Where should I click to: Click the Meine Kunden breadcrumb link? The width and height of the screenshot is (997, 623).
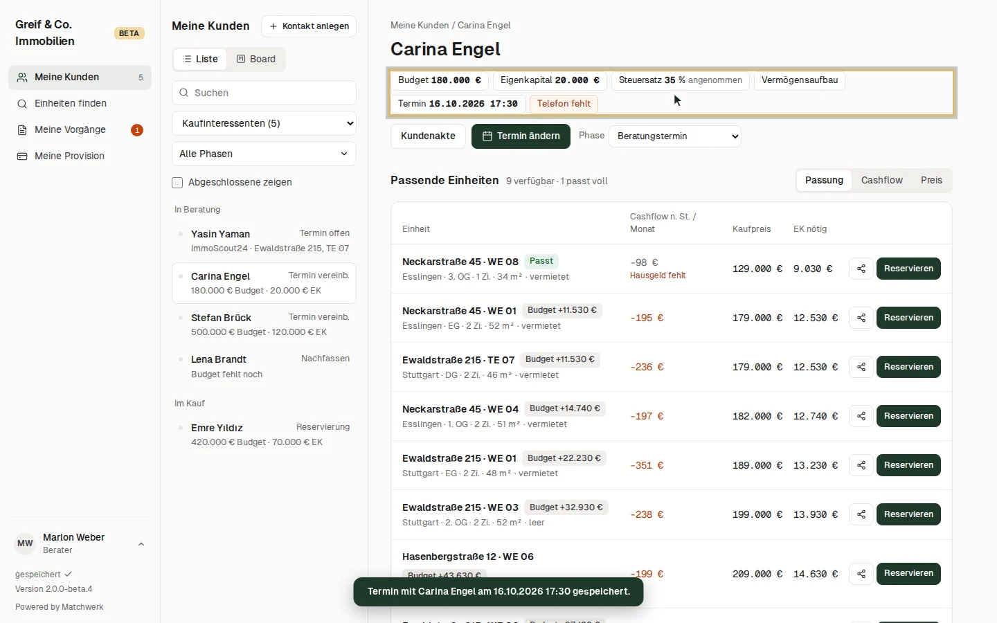point(420,26)
